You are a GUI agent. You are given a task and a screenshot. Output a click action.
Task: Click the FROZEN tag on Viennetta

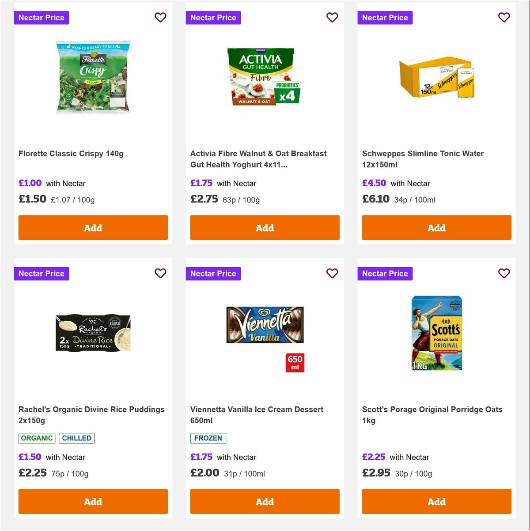pyautogui.click(x=208, y=438)
